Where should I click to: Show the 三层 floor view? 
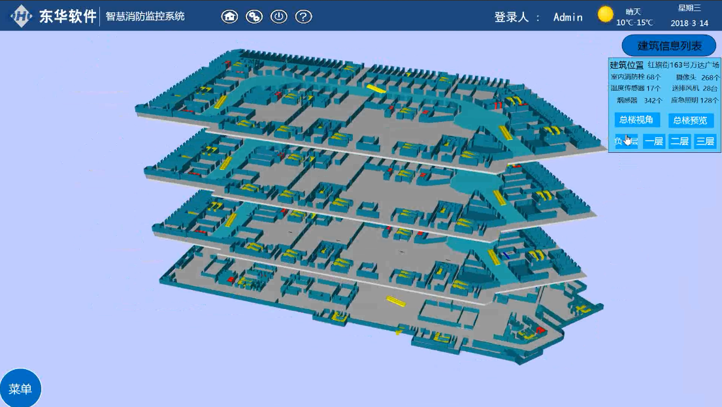pos(705,141)
